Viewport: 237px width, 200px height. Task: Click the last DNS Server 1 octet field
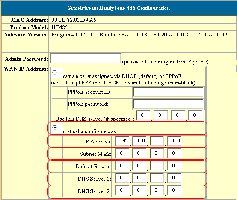tap(175, 178)
